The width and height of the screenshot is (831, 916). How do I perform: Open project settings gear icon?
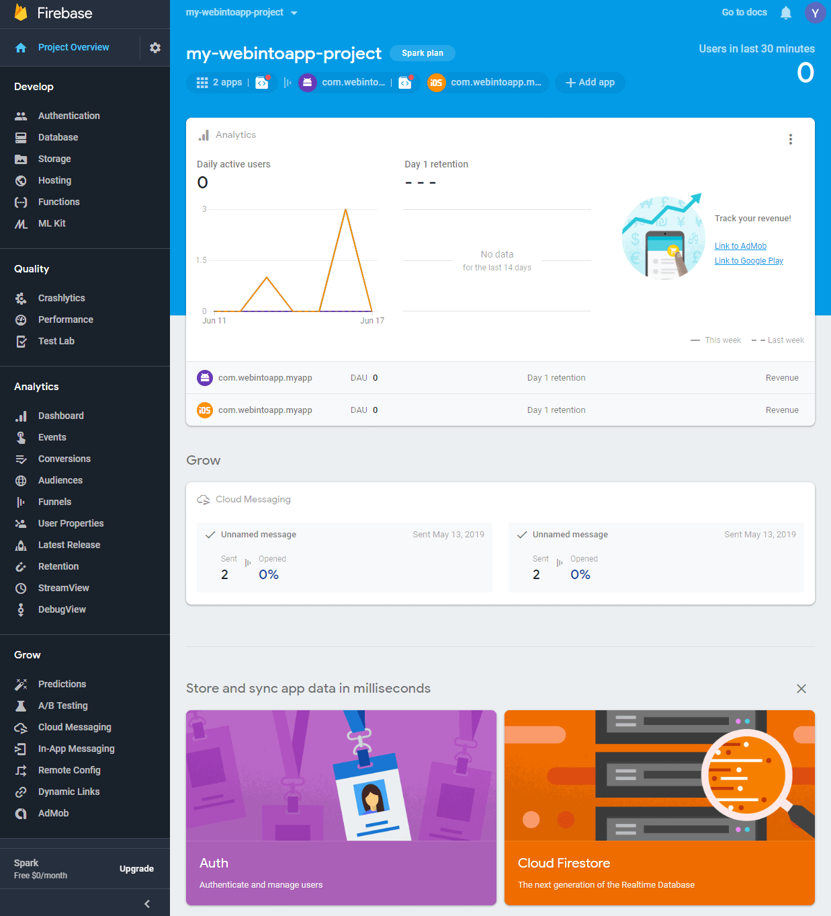click(155, 48)
